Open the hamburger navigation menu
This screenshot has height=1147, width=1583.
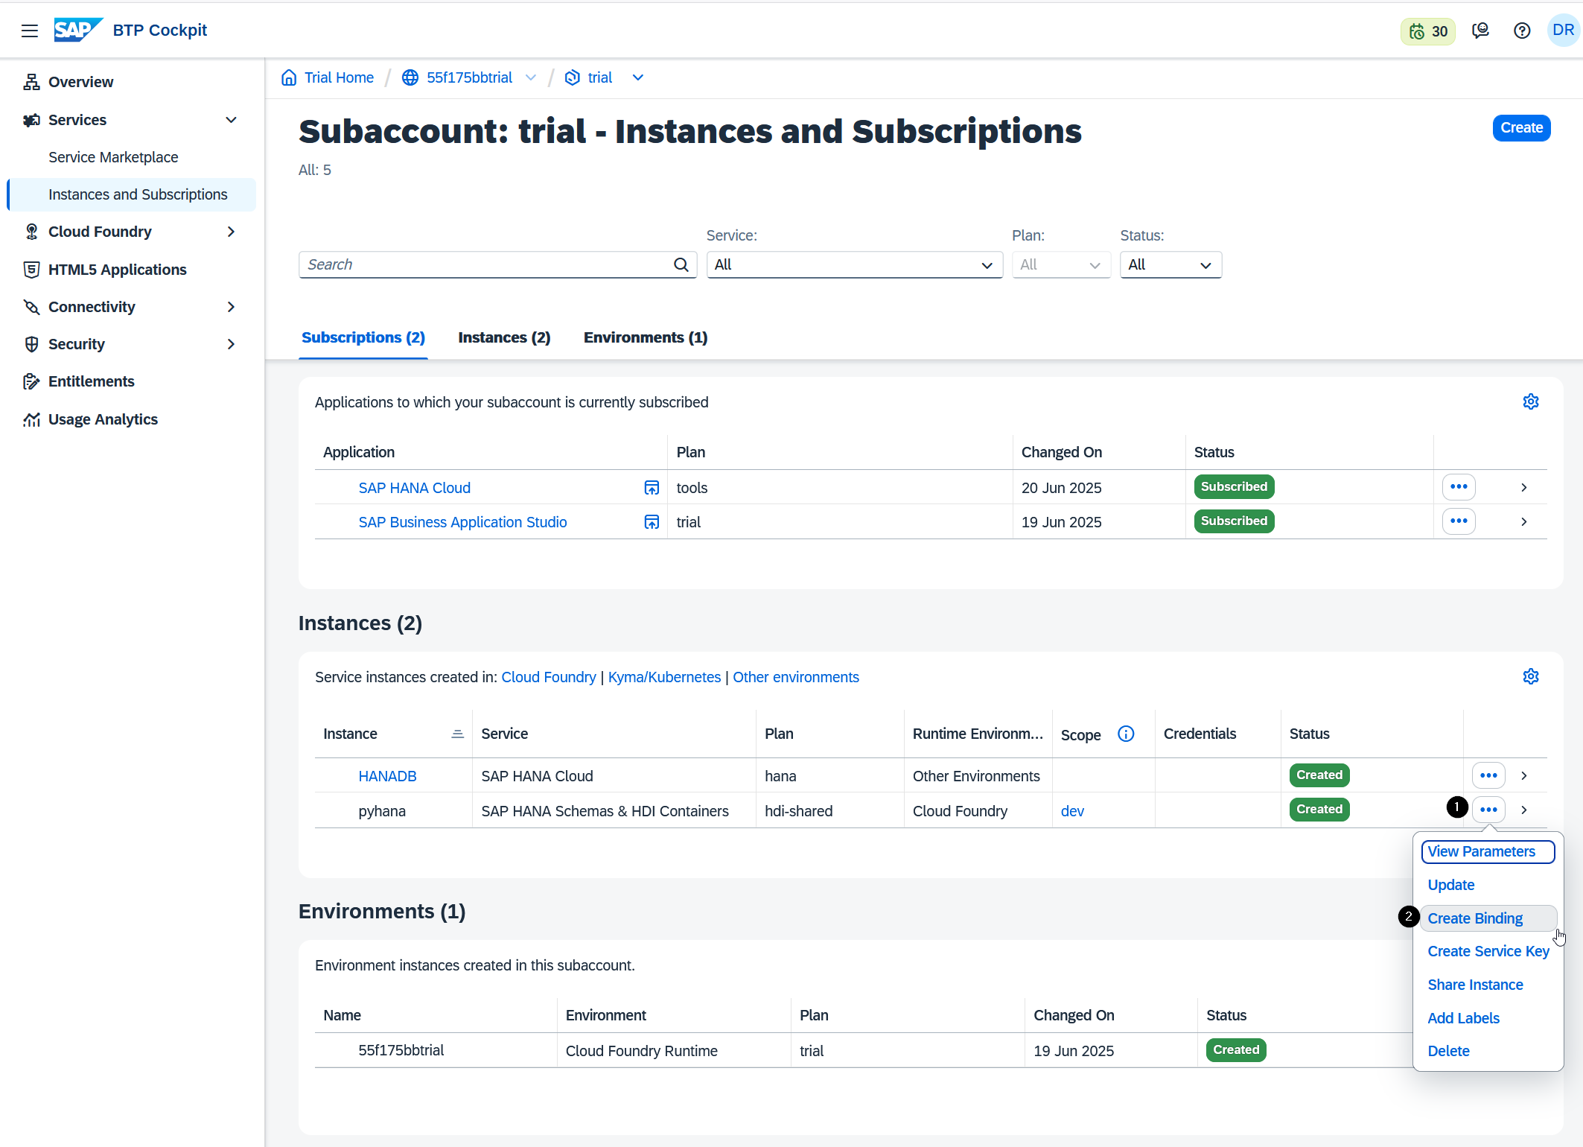(x=30, y=31)
